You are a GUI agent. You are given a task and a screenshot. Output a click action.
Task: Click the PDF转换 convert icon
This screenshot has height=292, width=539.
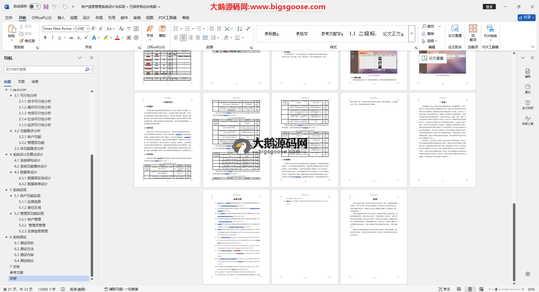(490, 31)
